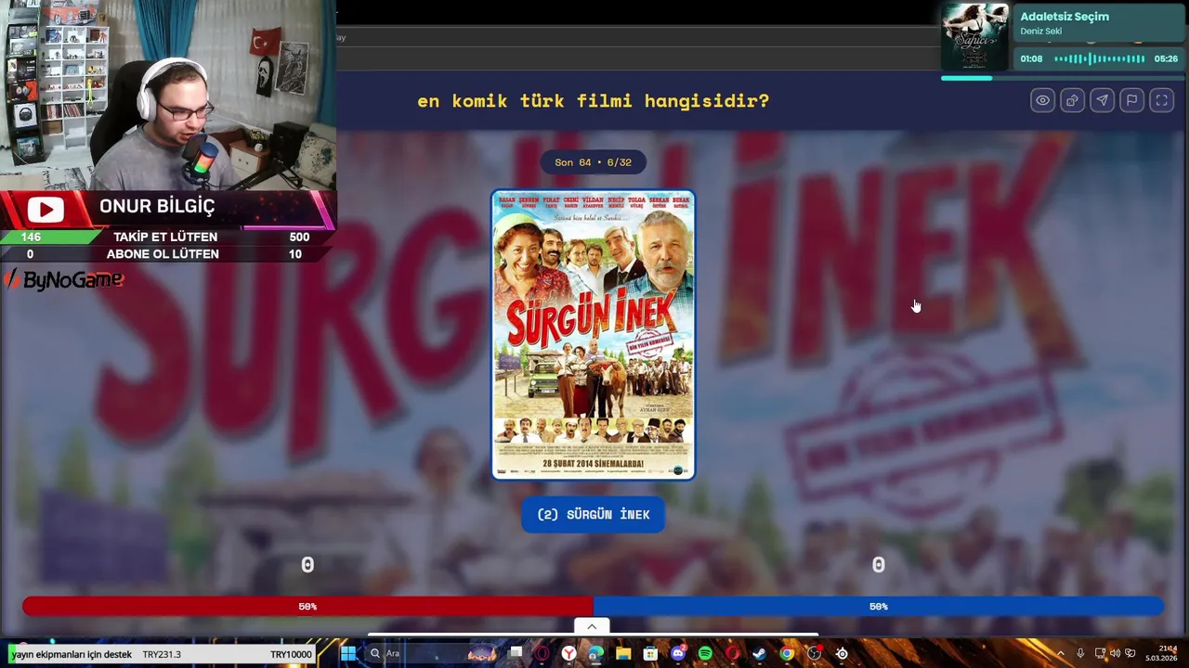Click the question 'en komik türk filmi hangisidir?'
This screenshot has width=1189, height=668.
pyautogui.click(x=593, y=100)
